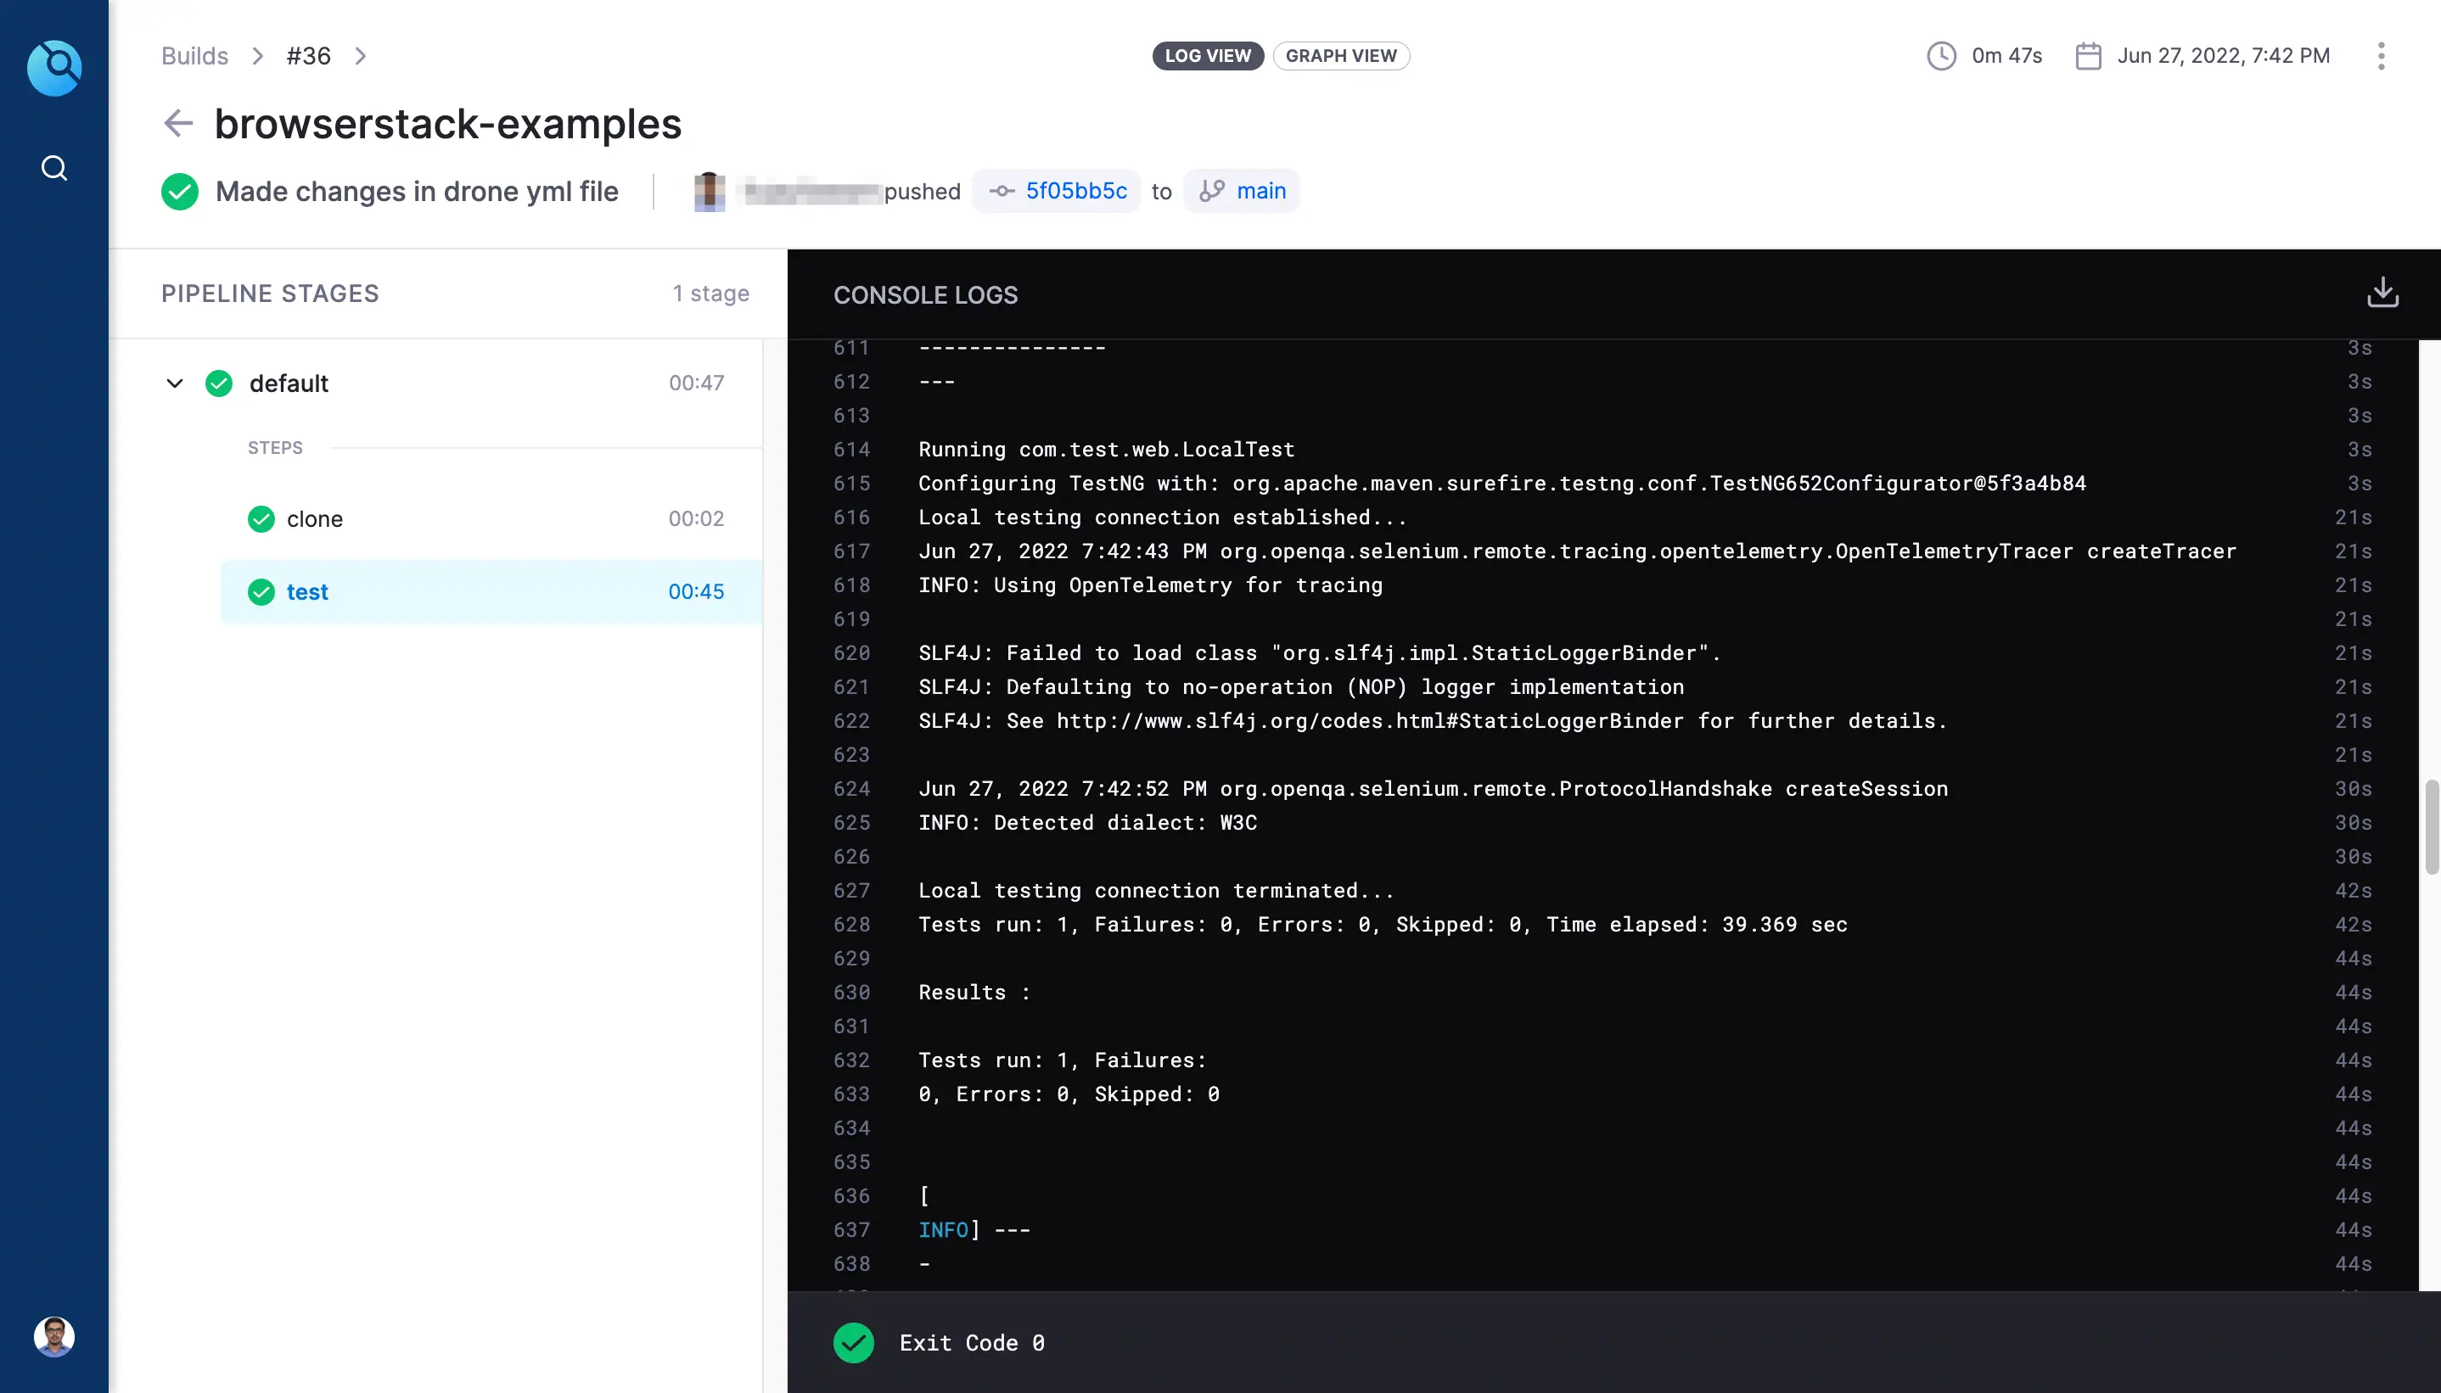Collapse the default stage chevron
Viewport: 2441px width, 1393px height.
coord(174,383)
